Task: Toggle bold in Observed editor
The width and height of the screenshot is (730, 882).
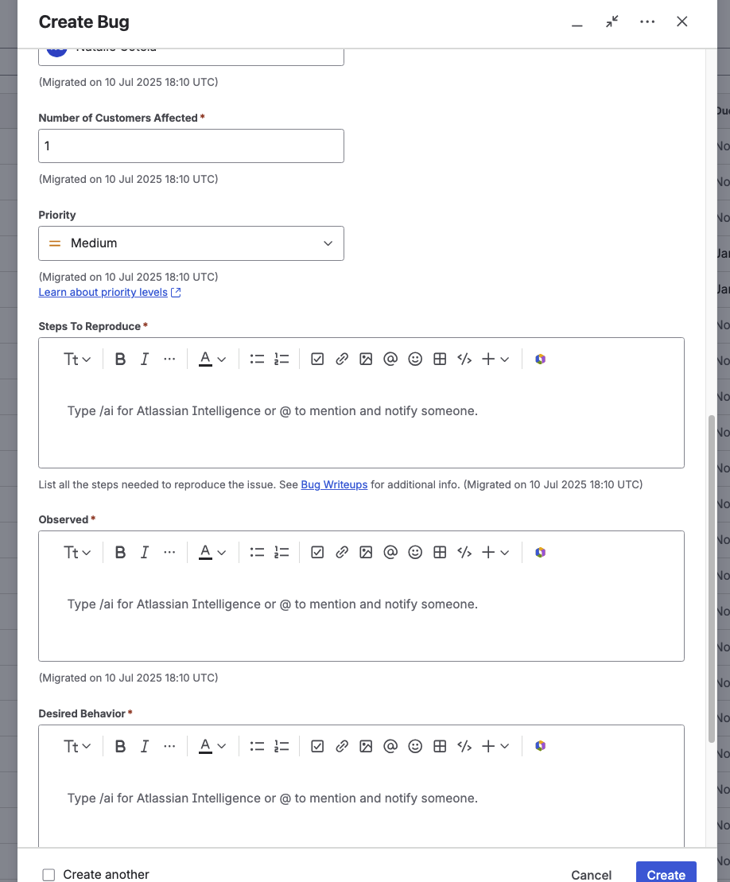Action: [x=120, y=553]
